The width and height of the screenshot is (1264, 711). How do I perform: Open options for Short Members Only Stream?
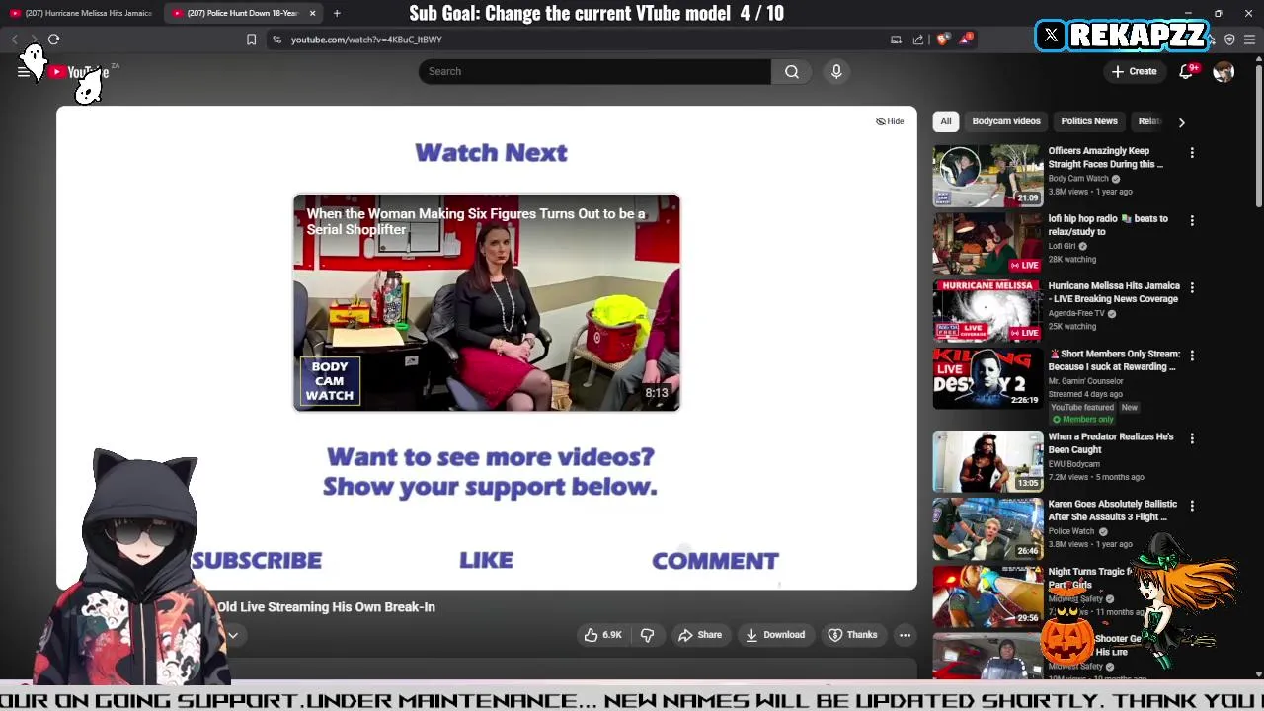pyautogui.click(x=1192, y=355)
